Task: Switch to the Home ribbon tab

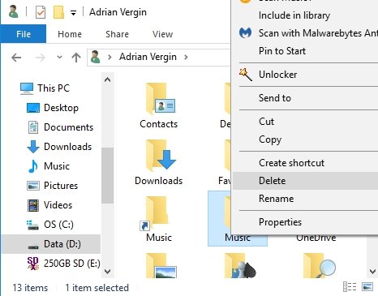Action: tap(70, 34)
